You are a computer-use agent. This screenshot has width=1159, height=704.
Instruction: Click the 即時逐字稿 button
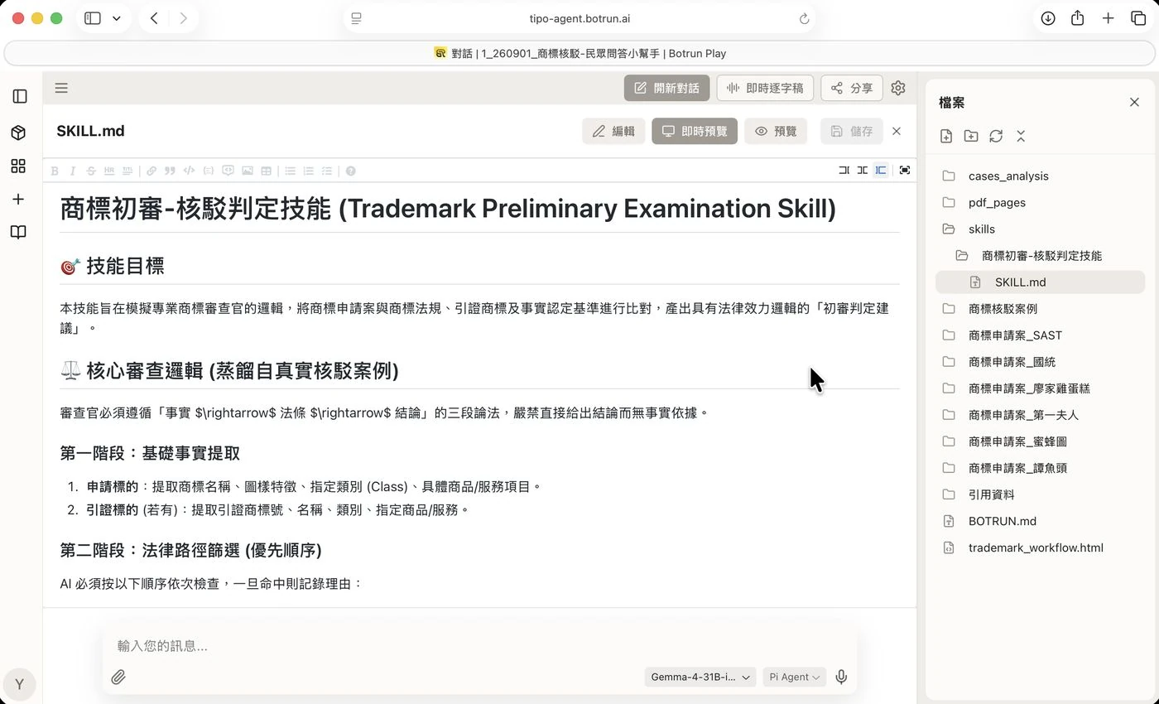765,88
